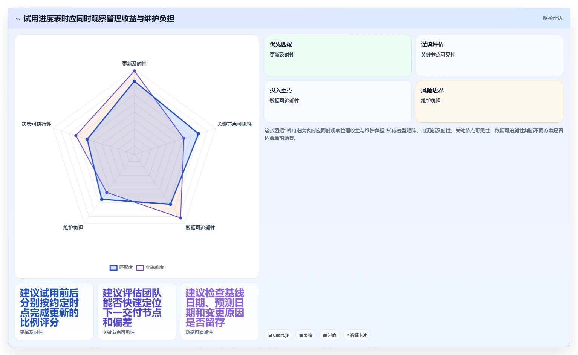The image size is (578, 355).
Task: Click the 表格 tag
Action: pos(306,335)
